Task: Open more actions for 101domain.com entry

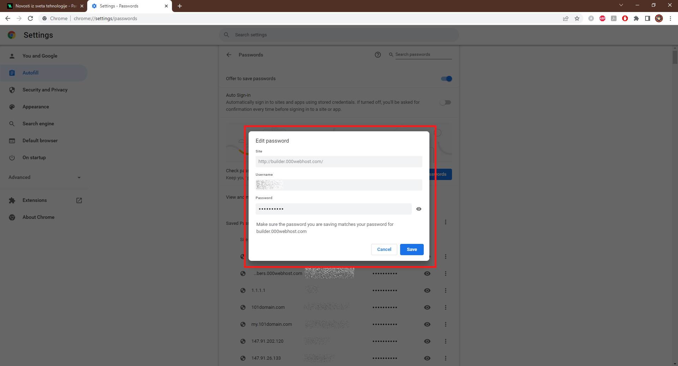Action: point(446,307)
